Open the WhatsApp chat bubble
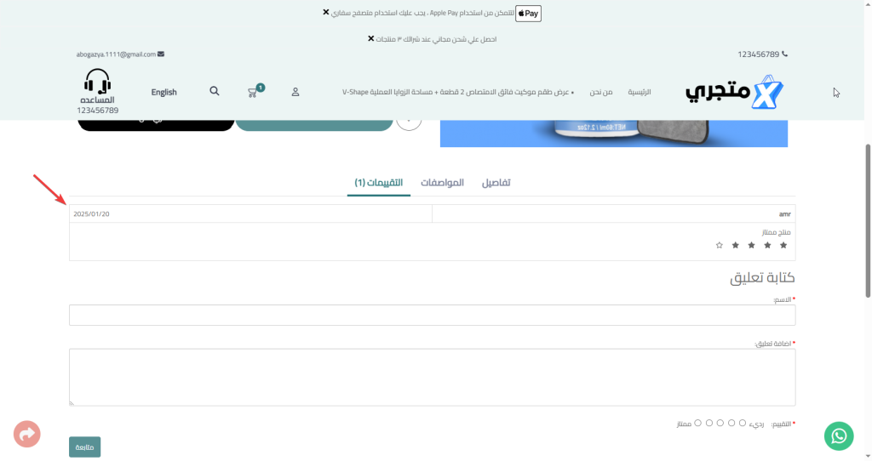Image resolution: width=872 pixels, height=461 pixels. 839,435
